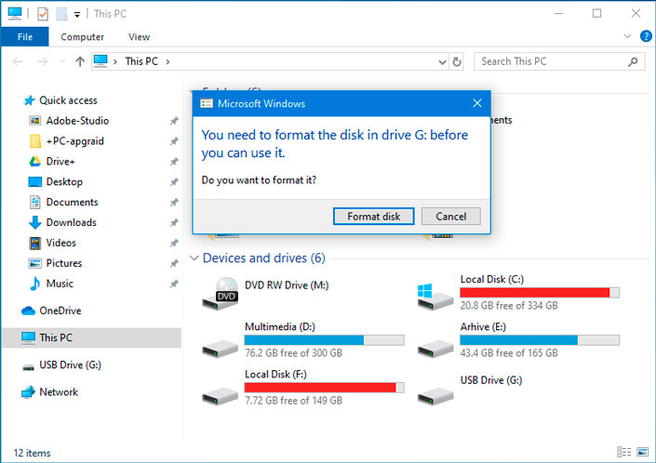Image resolution: width=656 pixels, height=463 pixels.
Task: Go back with the back arrow
Action: [18, 62]
